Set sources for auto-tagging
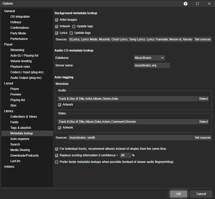215x199 pixels. click(x=203, y=138)
